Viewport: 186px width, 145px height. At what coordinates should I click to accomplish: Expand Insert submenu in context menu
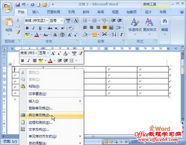coord(51,101)
